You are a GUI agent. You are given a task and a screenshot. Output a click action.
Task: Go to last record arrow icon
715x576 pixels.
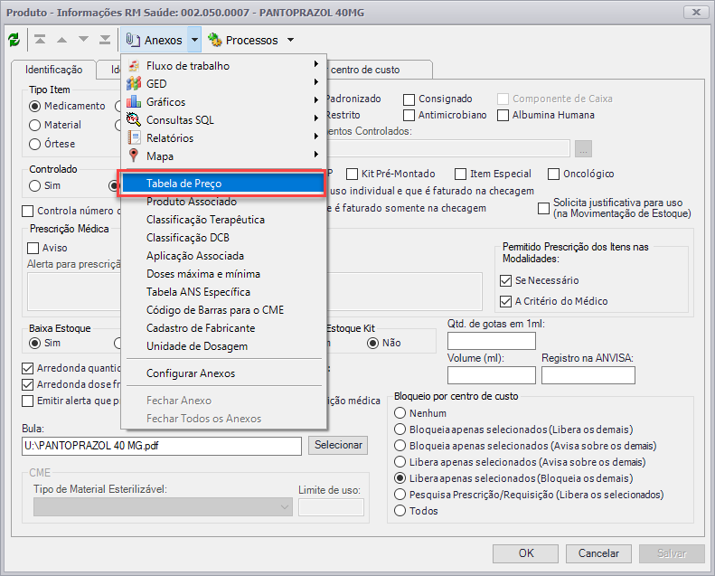tap(105, 40)
